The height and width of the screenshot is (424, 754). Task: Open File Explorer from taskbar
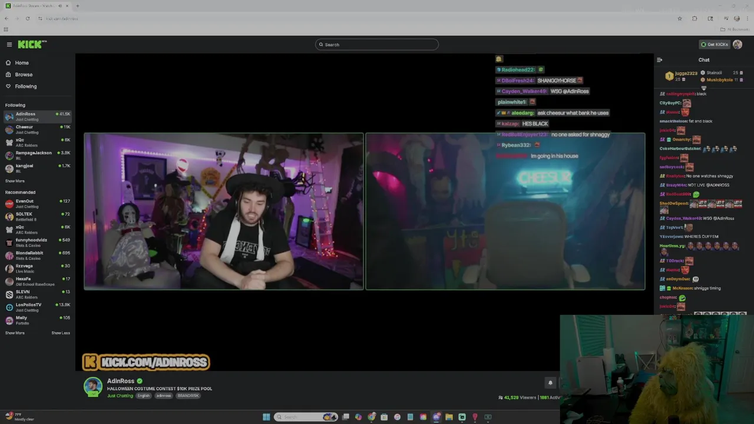(x=449, y=417)
